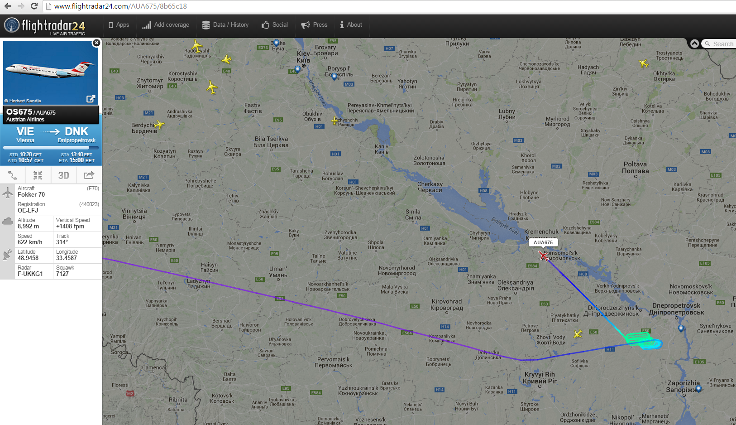Viewport: 736px width, 425px height.
Task: Open the aircraft photo in a new window
Action: [91, 99]
